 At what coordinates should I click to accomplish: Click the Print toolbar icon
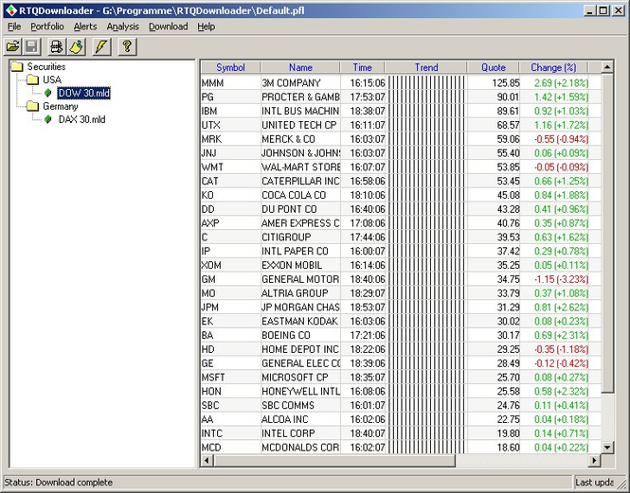pos(57,46)
